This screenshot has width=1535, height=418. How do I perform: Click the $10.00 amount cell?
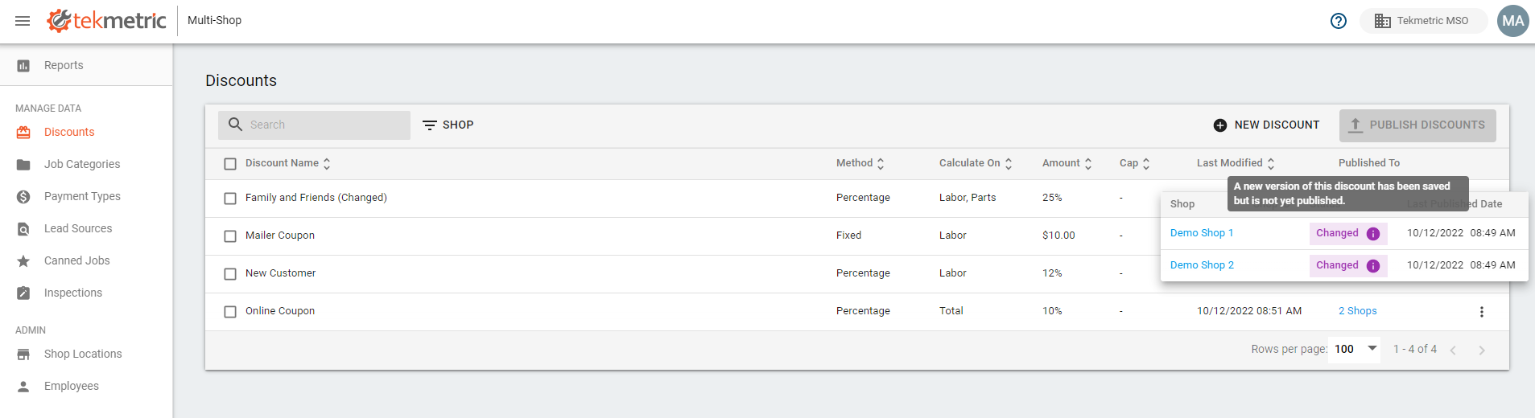1058,236
